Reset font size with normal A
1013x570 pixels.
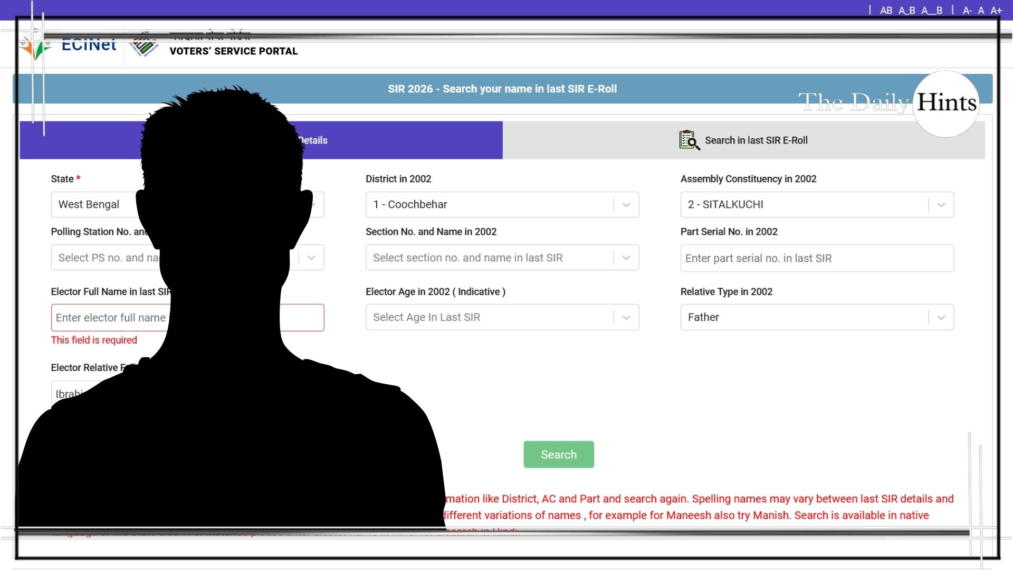[x=981, y=11]
